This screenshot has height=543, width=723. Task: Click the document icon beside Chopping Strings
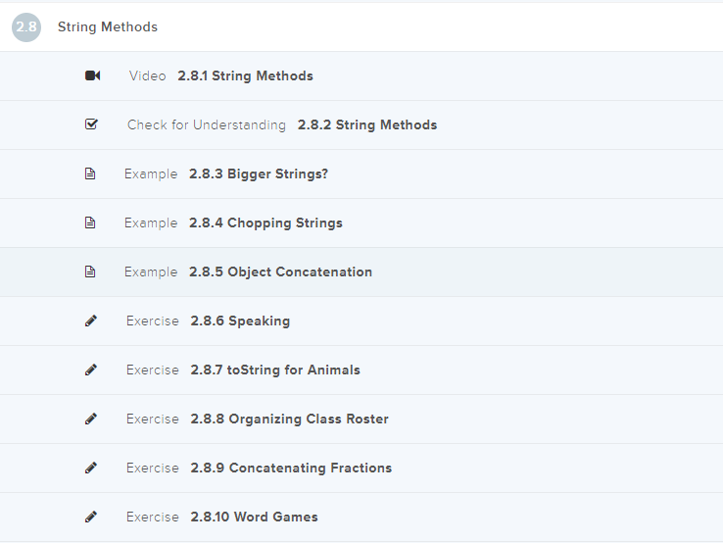click(x=91, y=223)
